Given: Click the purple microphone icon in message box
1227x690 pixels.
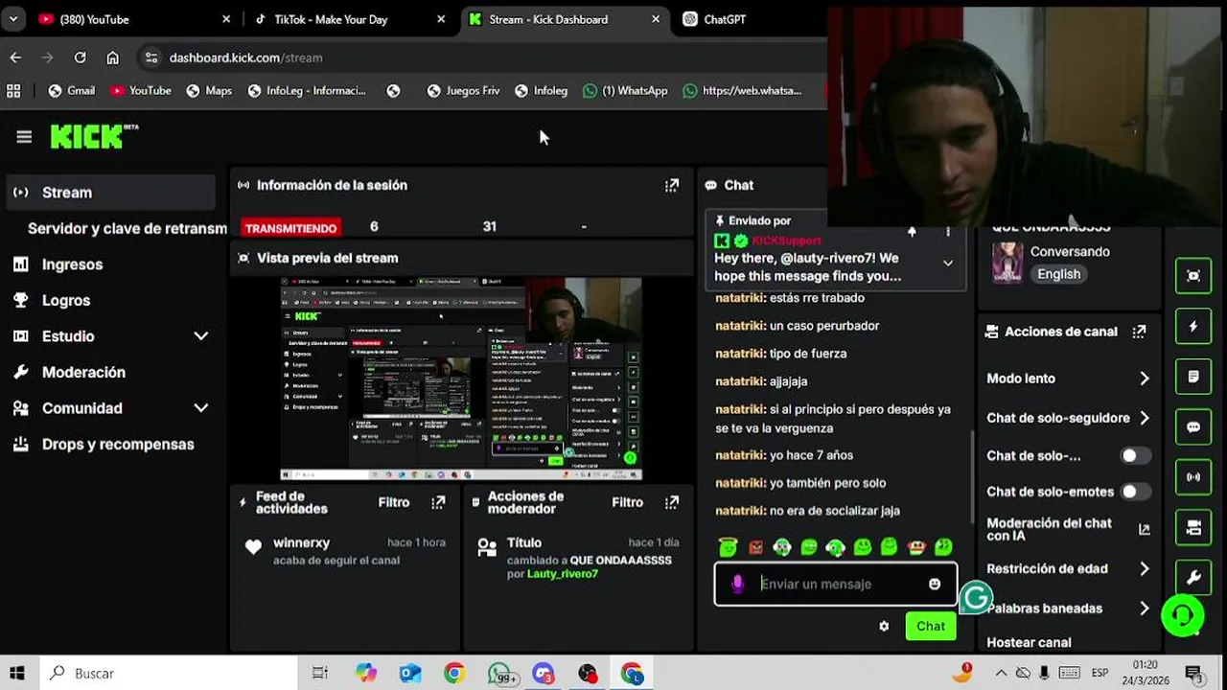Looking at the screenshot, I should (x=737, y=584).
